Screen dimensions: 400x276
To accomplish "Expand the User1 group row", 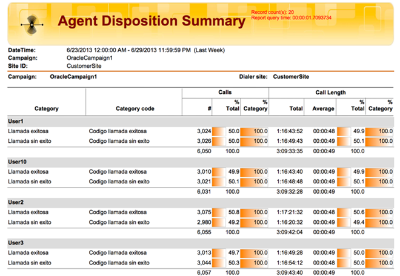I will 16,122.
